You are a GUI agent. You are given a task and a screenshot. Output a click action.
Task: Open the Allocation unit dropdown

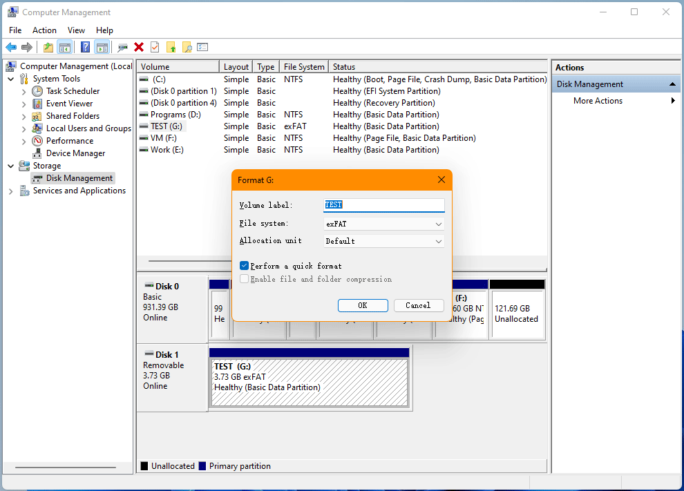coord(384,241)
